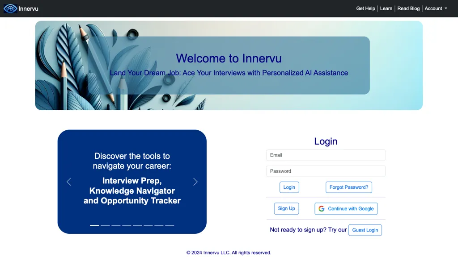Click the 'Not ready to sign up?' text

point(298,230)
